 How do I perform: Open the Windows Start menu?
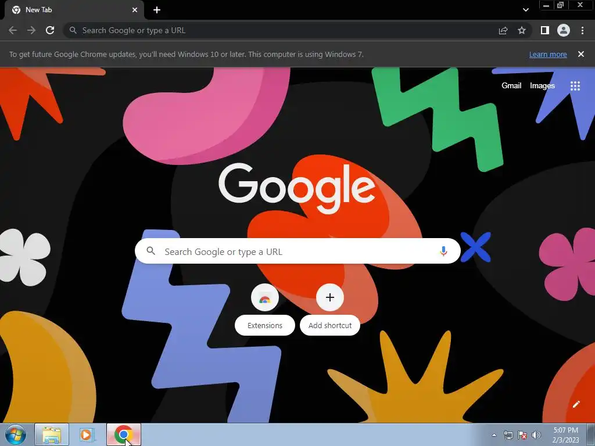(16, 434)
